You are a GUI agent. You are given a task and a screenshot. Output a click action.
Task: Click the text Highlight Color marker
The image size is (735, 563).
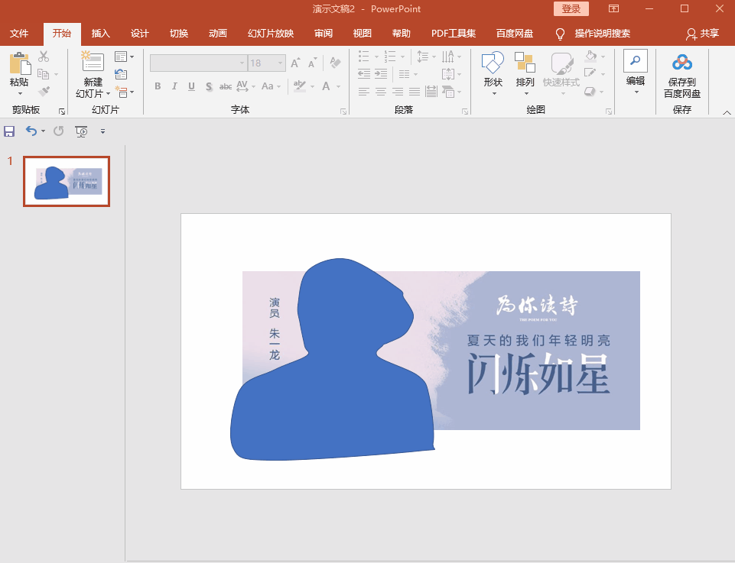click(x=300, y=86)
